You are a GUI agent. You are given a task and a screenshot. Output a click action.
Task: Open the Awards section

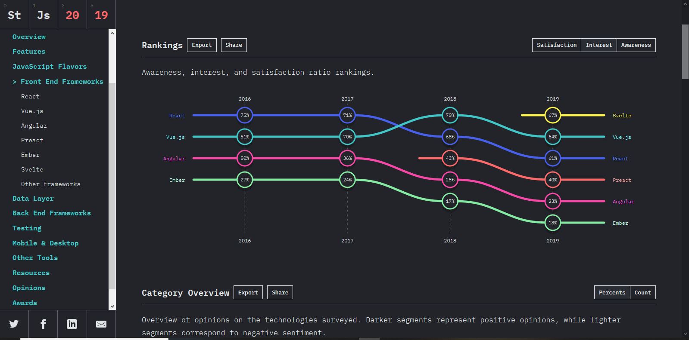(x=25, y=303)
